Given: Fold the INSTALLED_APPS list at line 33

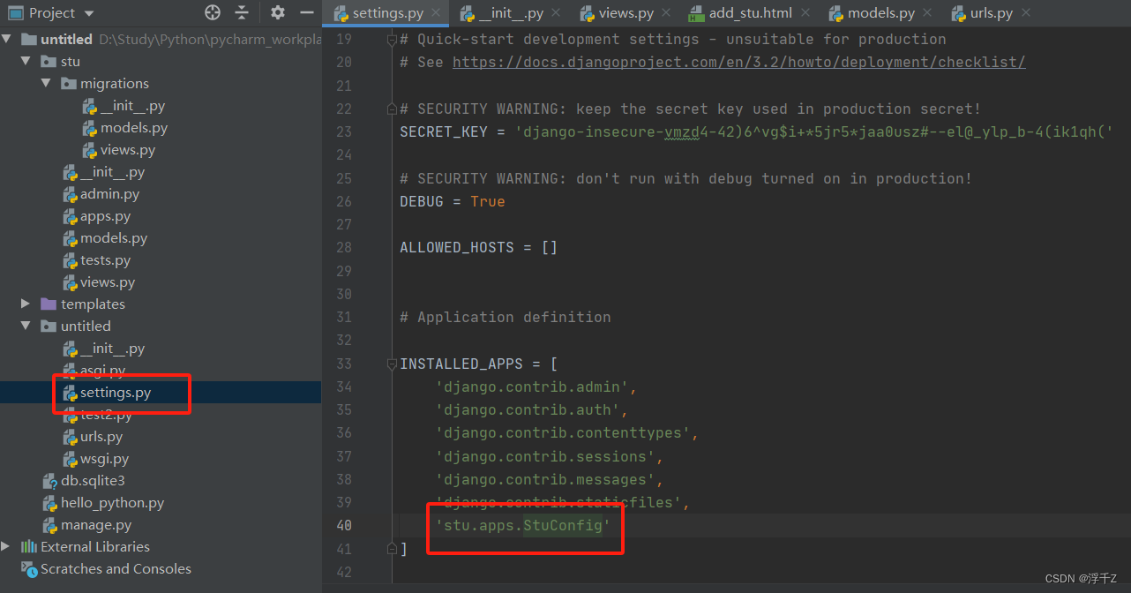Looking at the screenshot, I should pyautogui.click(x=391, y=364).
